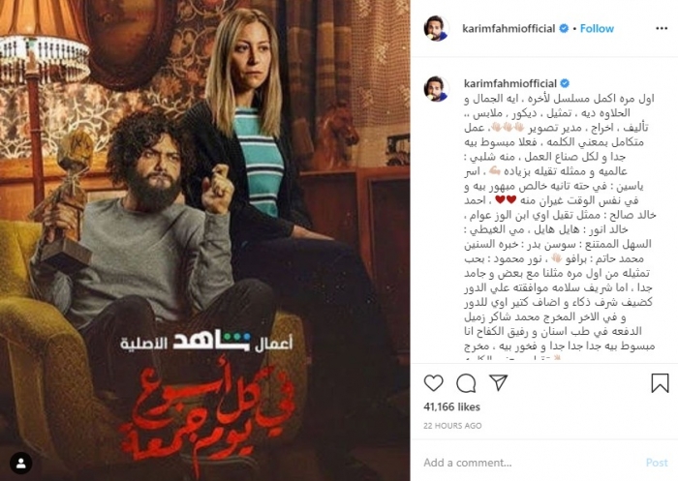Save the post with the bookmark icon
Viewport: 678px width, 481px height.
coord(660,383)
